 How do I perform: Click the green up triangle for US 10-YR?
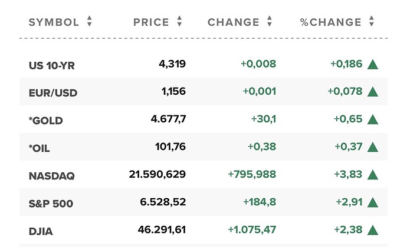tap(372, 64)
